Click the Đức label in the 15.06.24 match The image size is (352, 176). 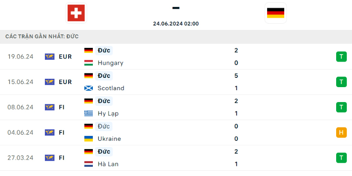104,76
